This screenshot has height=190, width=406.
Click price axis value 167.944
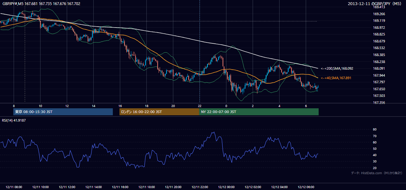coord(379,75)
